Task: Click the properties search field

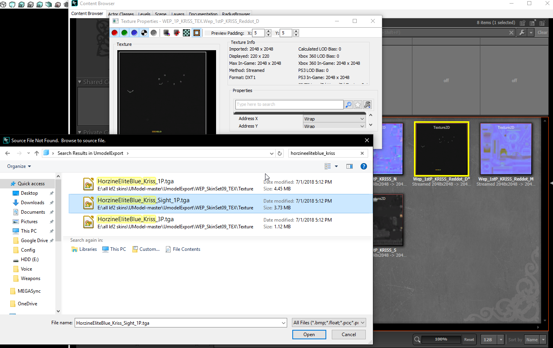Action: click(x=289, y=104)
